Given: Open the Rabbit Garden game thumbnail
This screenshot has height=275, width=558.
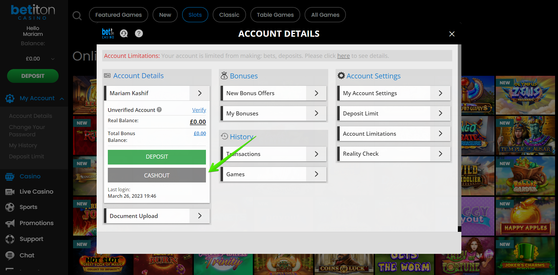Looking at the screenshot, I should pos(525,176).
